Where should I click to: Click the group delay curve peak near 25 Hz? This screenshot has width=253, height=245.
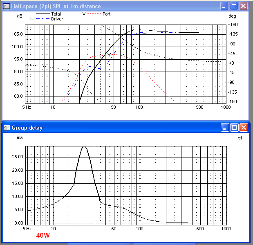tap(84, 147)
